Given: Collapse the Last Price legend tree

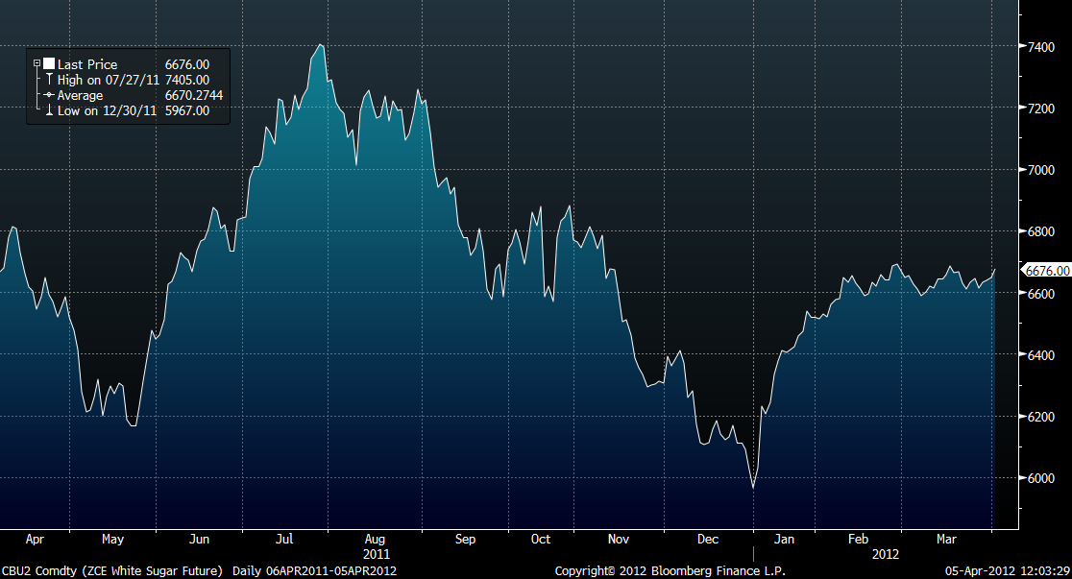Looking at the screenshot, I should click(37, 64).
